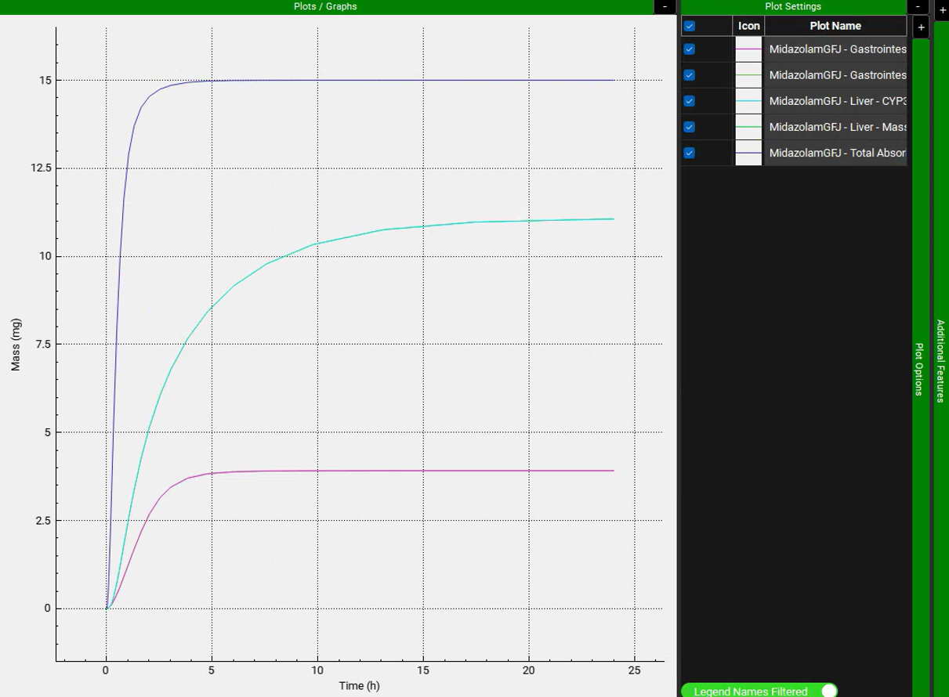Click the Plot Name column header
949x697 pixels.
coord(835,26)
